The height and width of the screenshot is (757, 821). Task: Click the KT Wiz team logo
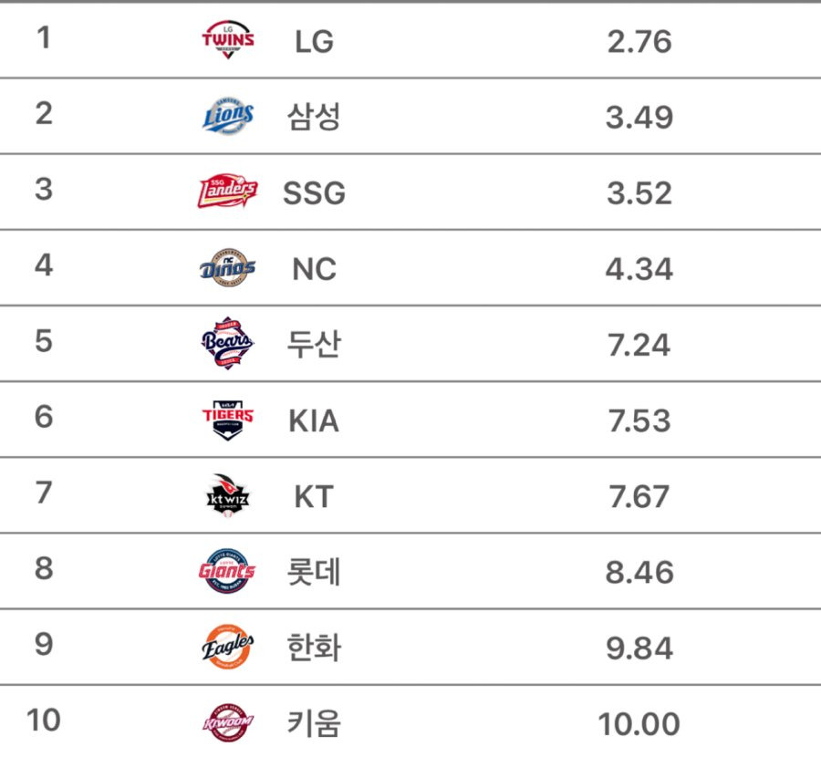[x=228, y=496]
